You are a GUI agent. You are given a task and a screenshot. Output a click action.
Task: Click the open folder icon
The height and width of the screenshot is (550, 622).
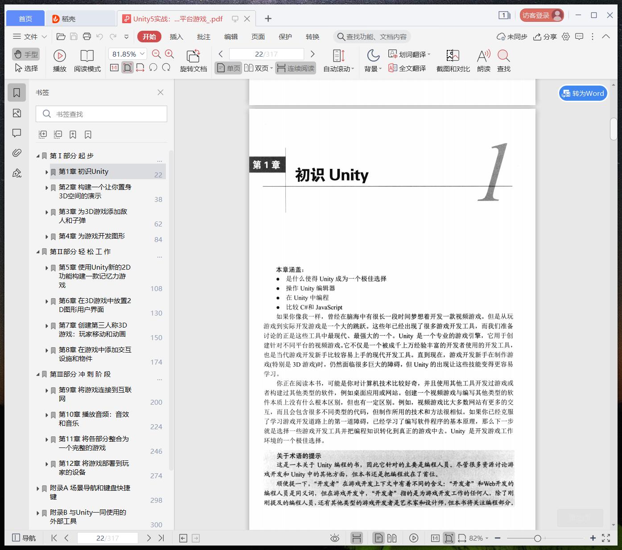(x=61, y=37)
